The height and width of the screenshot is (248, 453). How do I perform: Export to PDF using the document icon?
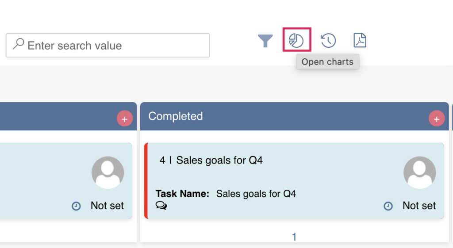(360, 40)
